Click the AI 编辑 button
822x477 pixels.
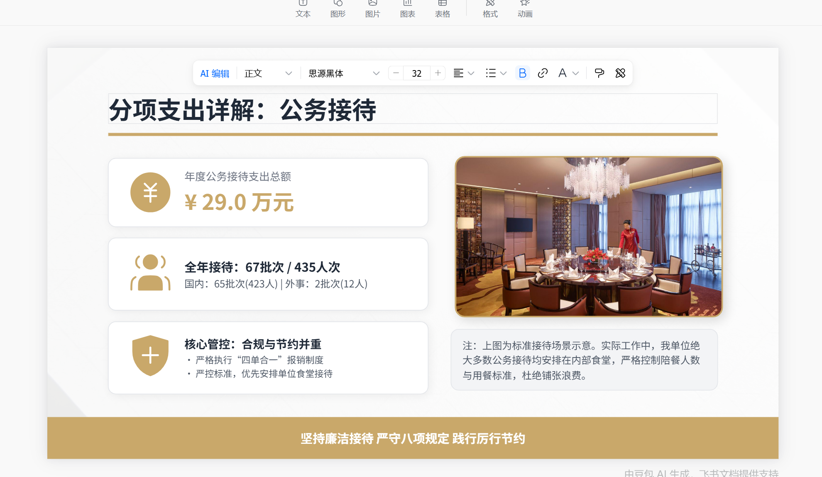point(215,73)
